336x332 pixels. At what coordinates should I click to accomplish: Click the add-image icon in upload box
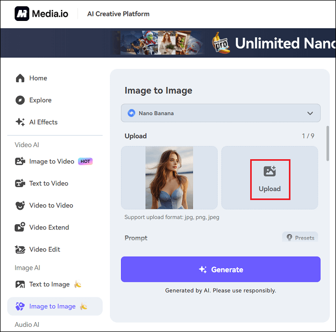tap(270, 171)
